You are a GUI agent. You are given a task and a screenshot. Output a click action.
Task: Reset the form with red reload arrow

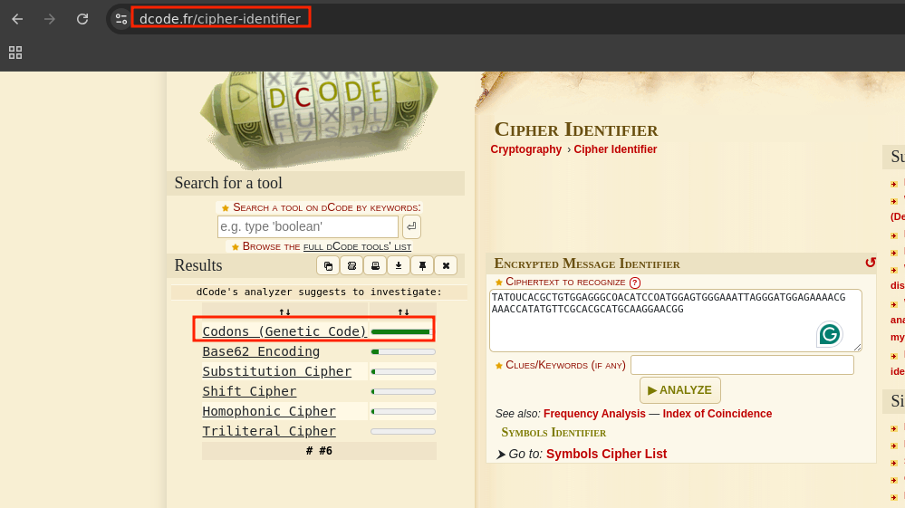point(871,263)
